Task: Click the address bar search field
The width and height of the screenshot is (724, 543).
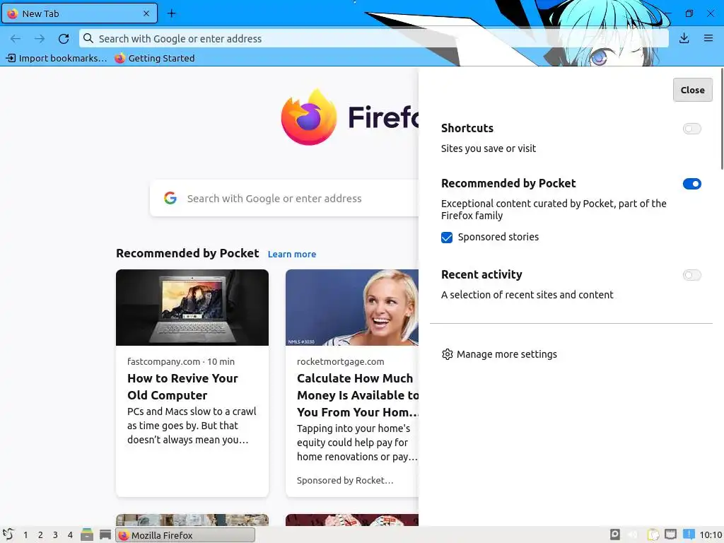Action: [374, 39]
